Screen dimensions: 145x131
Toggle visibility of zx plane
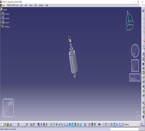(x=3, y=22)
